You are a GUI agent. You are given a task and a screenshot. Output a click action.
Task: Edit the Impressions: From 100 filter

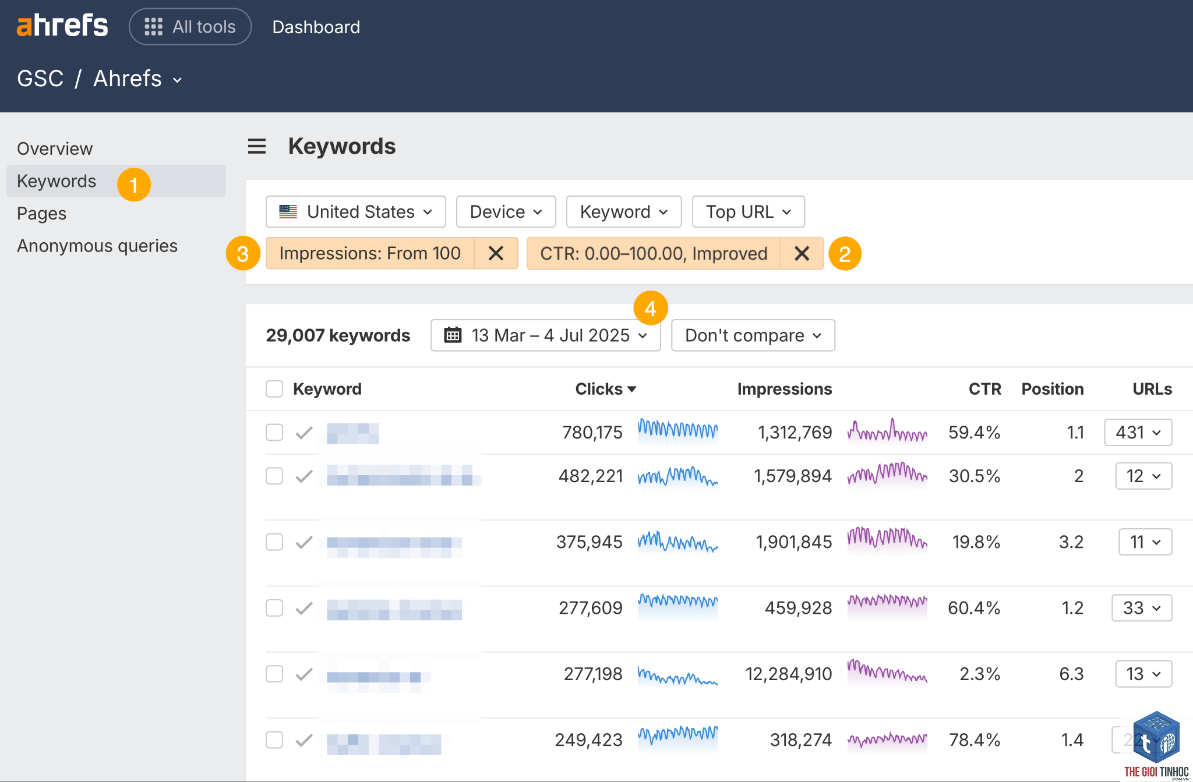(370, 253)
